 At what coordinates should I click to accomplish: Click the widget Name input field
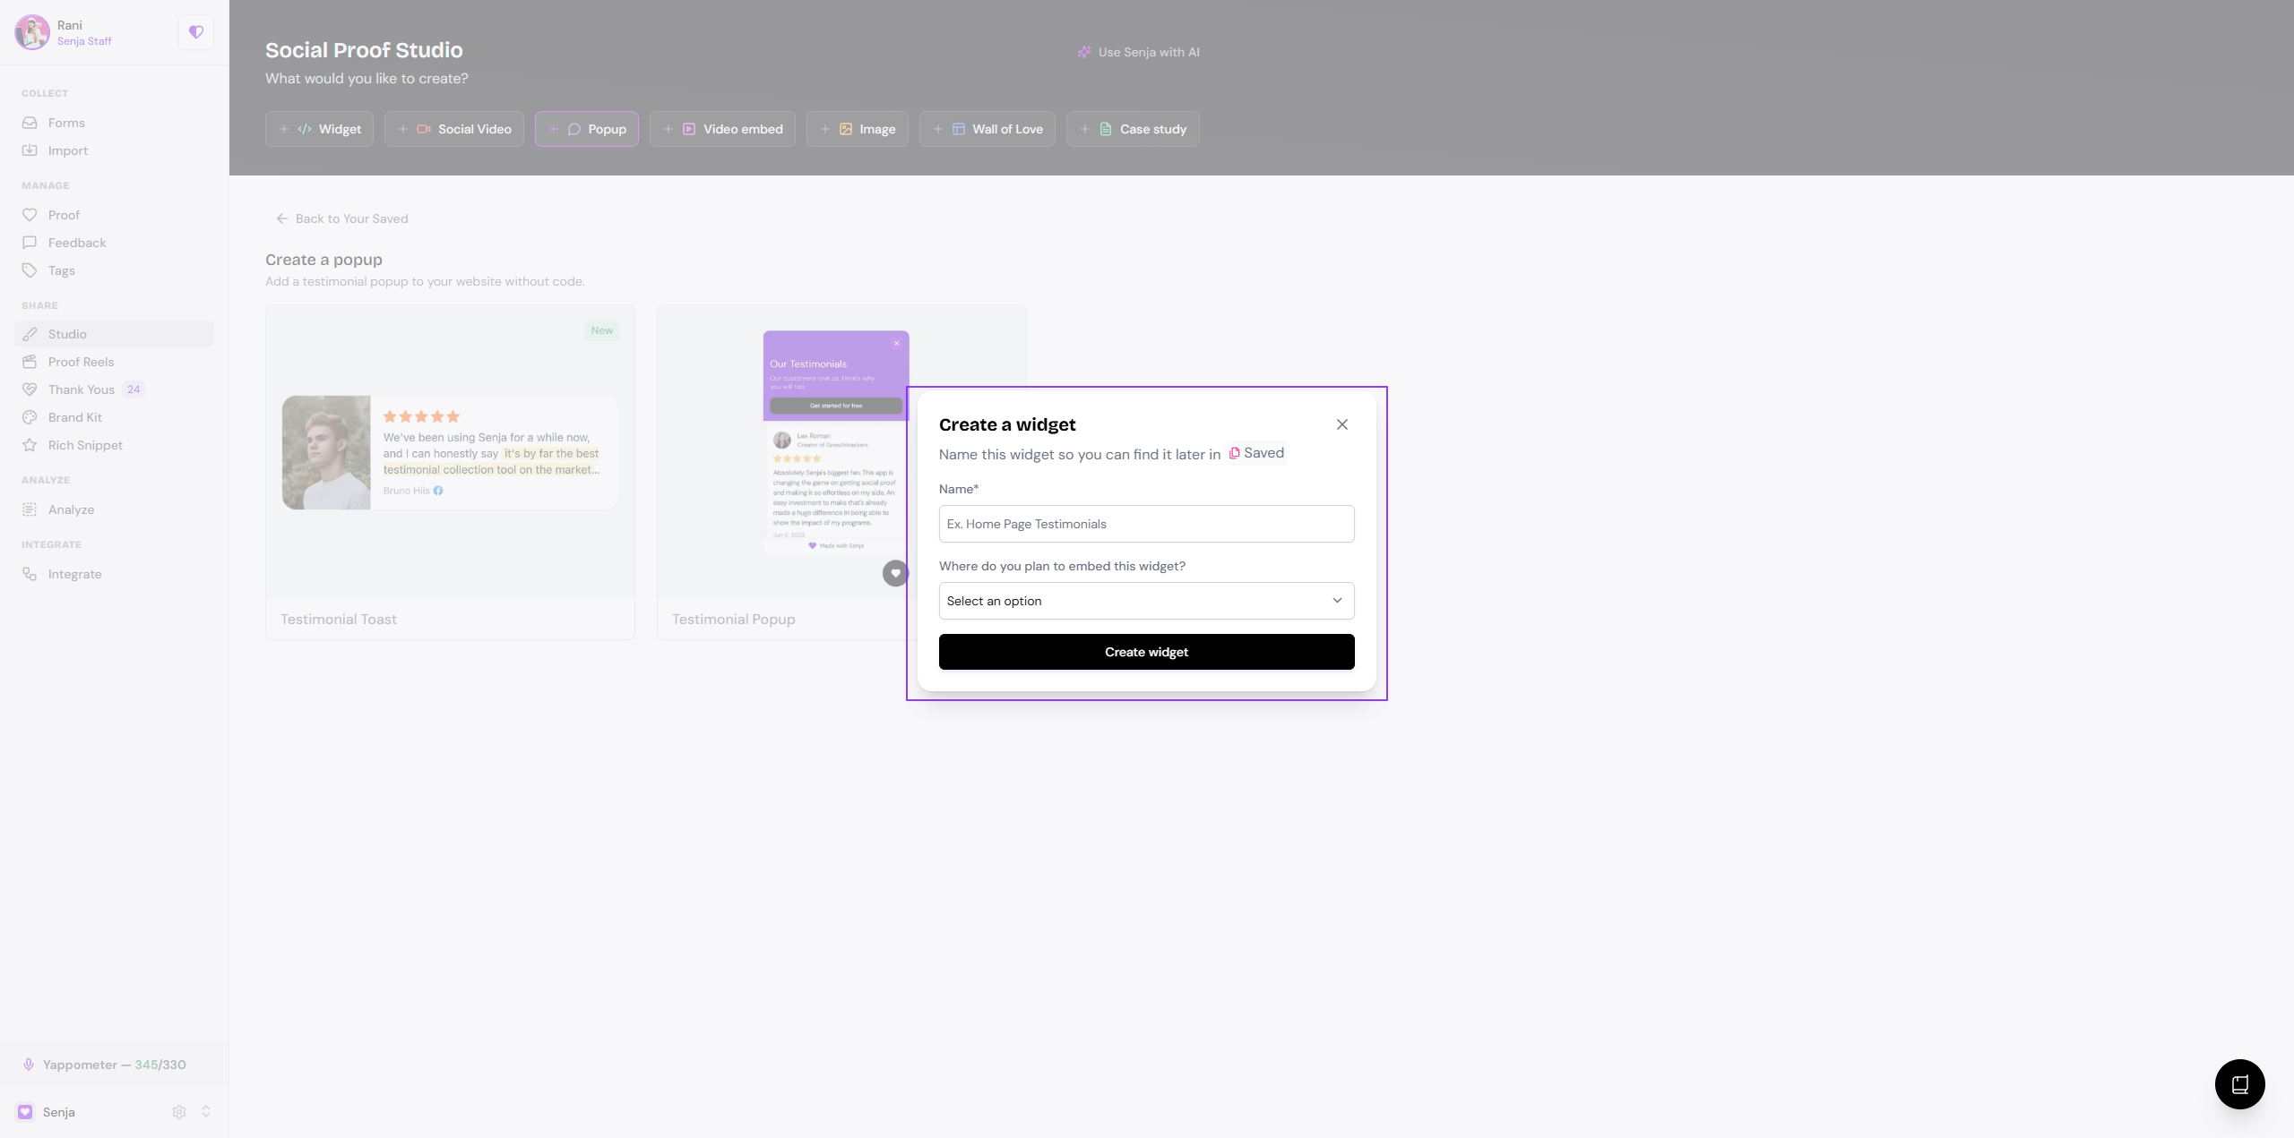(x=1146, y=524)
